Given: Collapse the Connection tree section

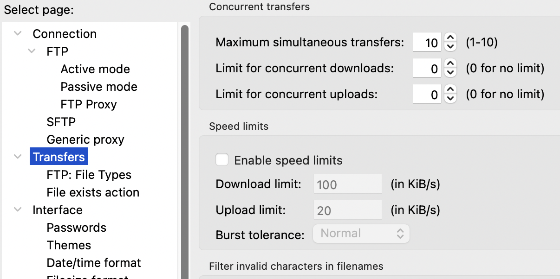Looking at the screenshot, I should [x=17, y=33].
